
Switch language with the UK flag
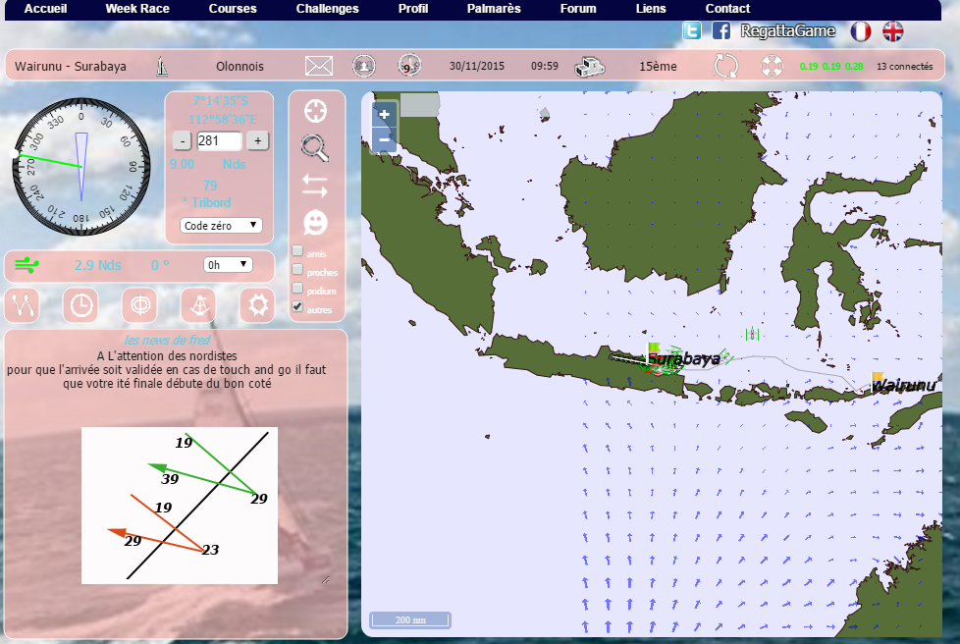point(892,31)
